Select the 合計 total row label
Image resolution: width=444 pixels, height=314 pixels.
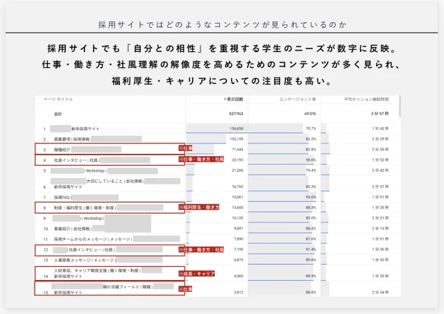click(x=58, y=114)
